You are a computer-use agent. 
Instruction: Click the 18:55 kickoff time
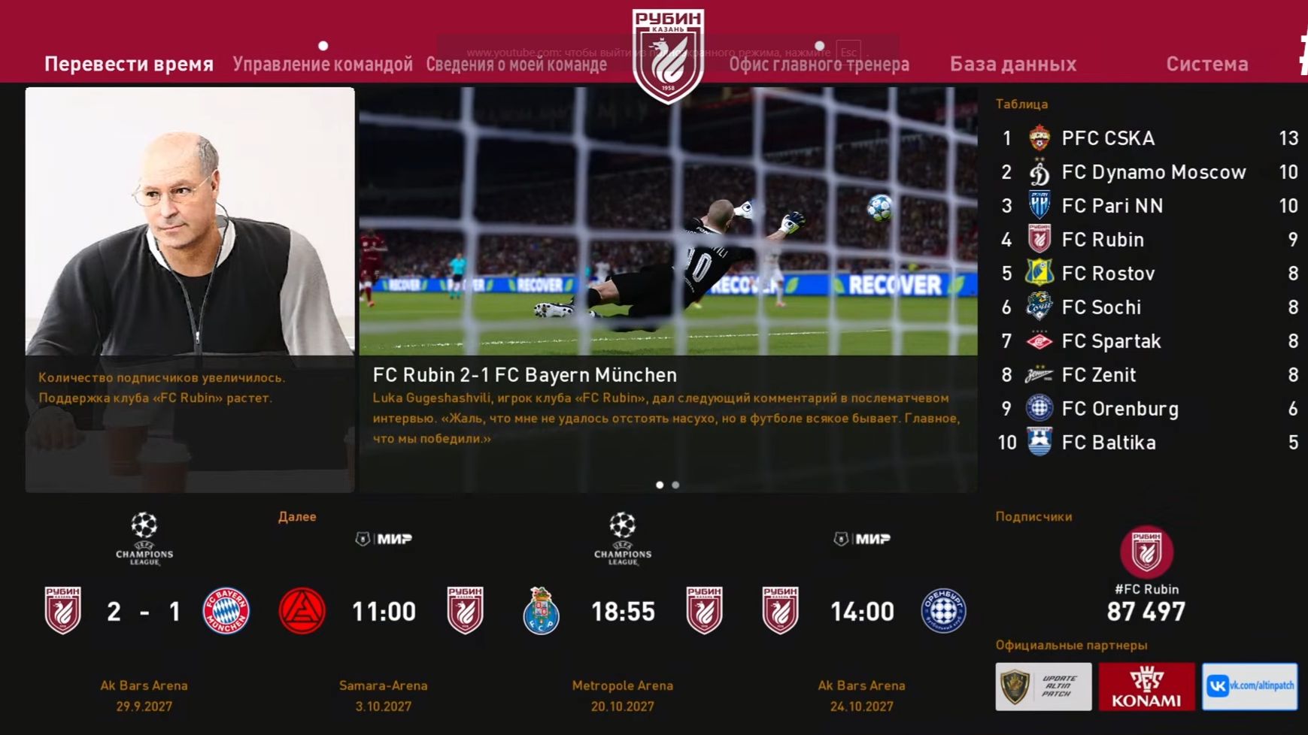point(623,612)
